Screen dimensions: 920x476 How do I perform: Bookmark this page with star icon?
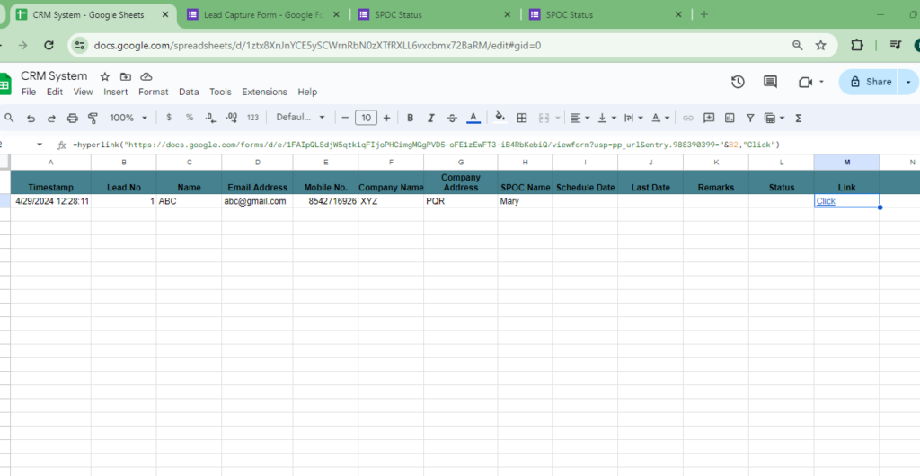tap(821, 45)
